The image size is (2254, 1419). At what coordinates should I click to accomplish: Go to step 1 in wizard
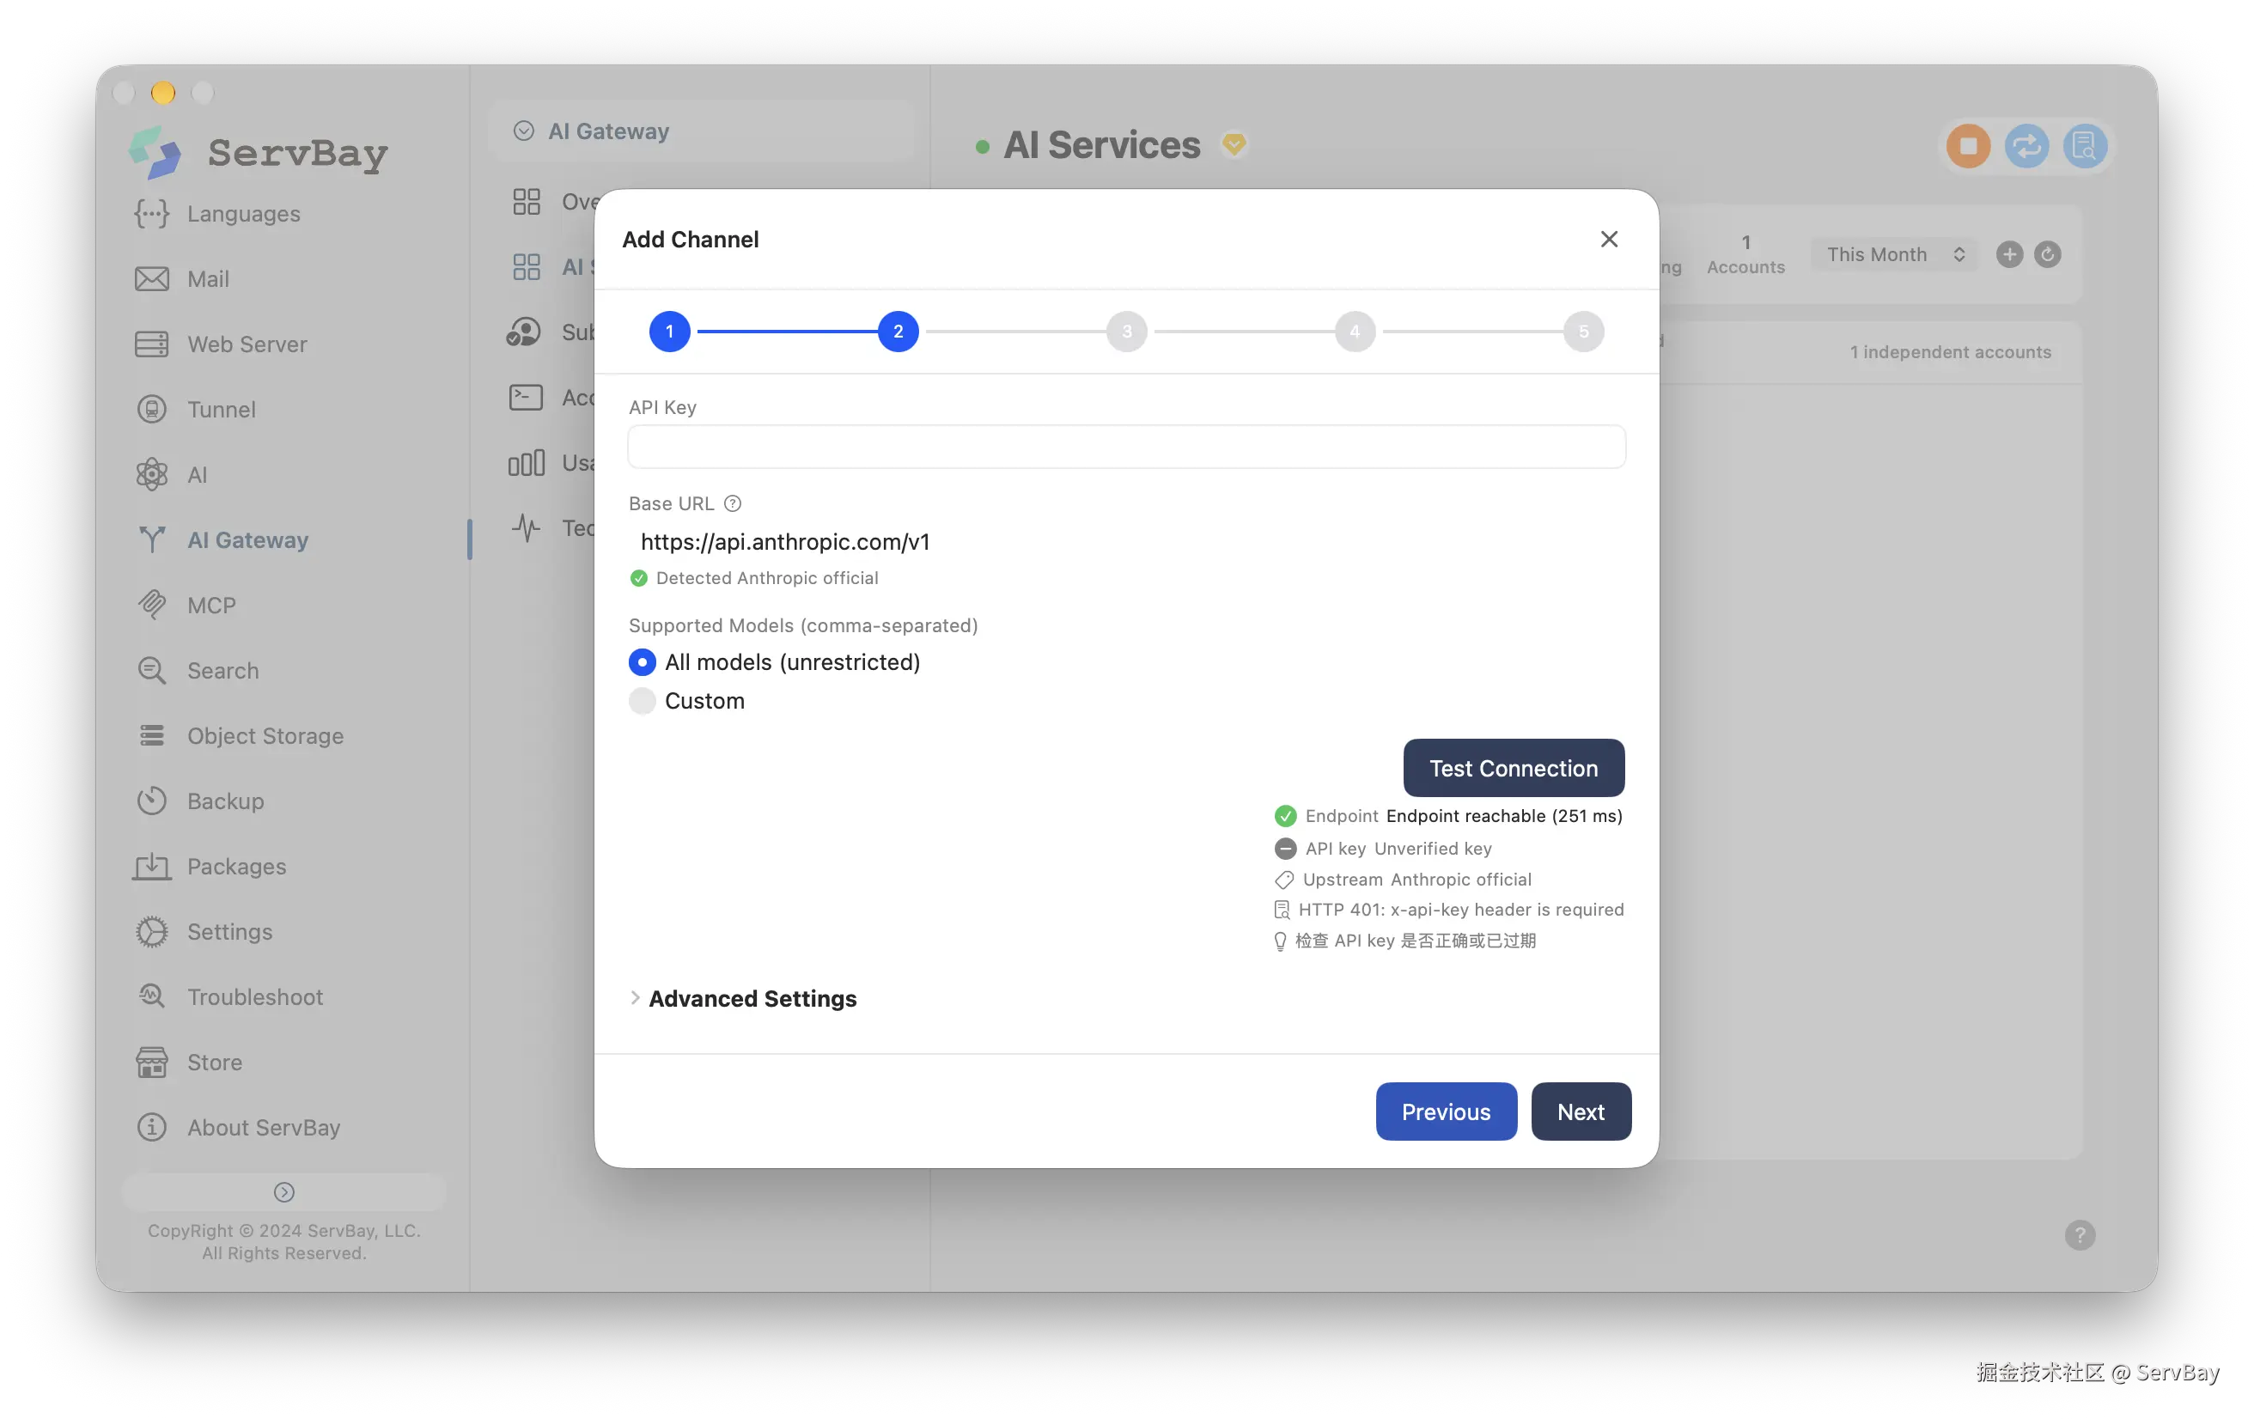[x=669, y=332]
